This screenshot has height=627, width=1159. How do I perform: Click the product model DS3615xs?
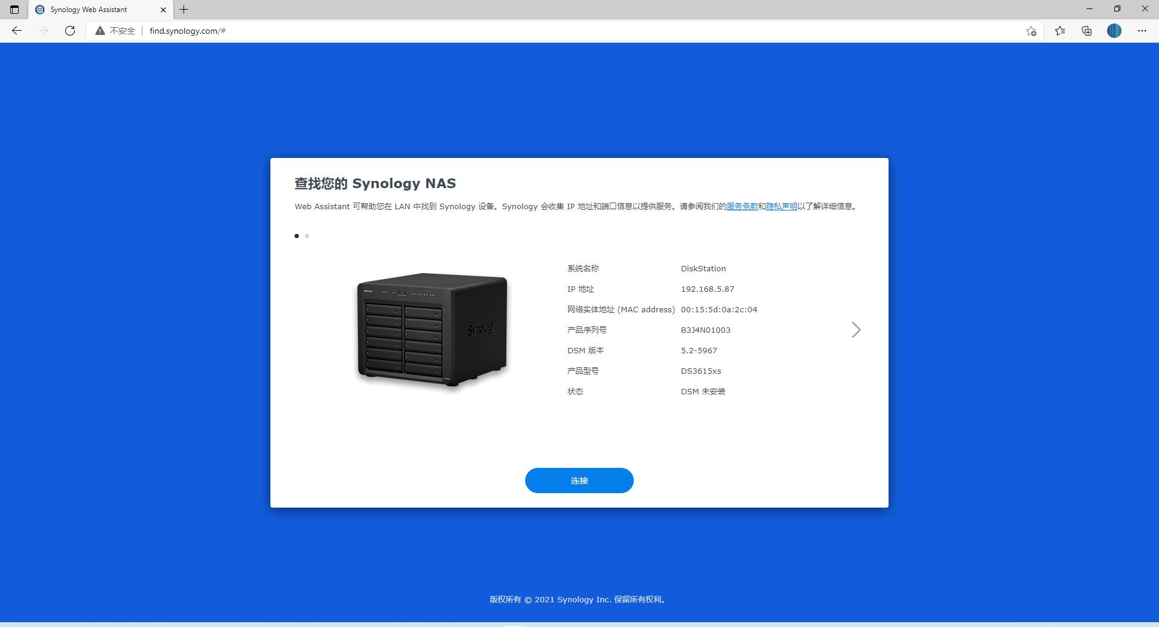point(701,371)
